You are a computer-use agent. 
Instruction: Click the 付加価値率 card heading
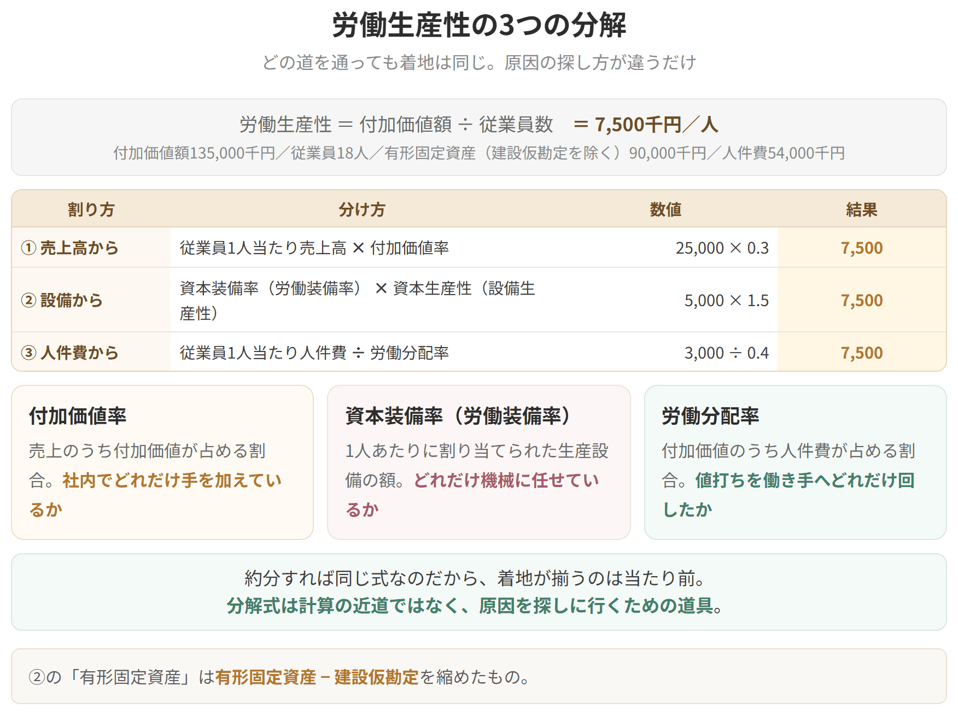[78, 416]
